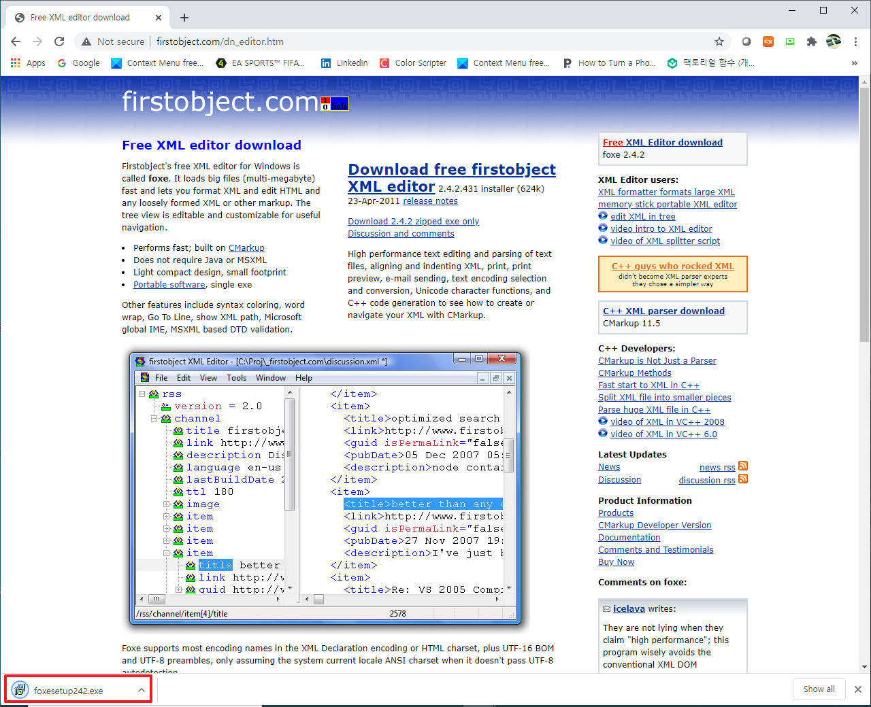871x707 pixels.
Task: Open Color Scripter bookmark
Action: pyautogui.click(x=413, y=63)
